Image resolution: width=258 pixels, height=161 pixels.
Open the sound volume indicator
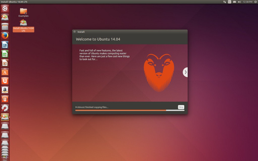coord(239,2)
